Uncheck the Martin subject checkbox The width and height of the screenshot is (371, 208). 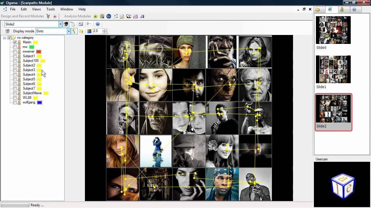pos(15,42)
